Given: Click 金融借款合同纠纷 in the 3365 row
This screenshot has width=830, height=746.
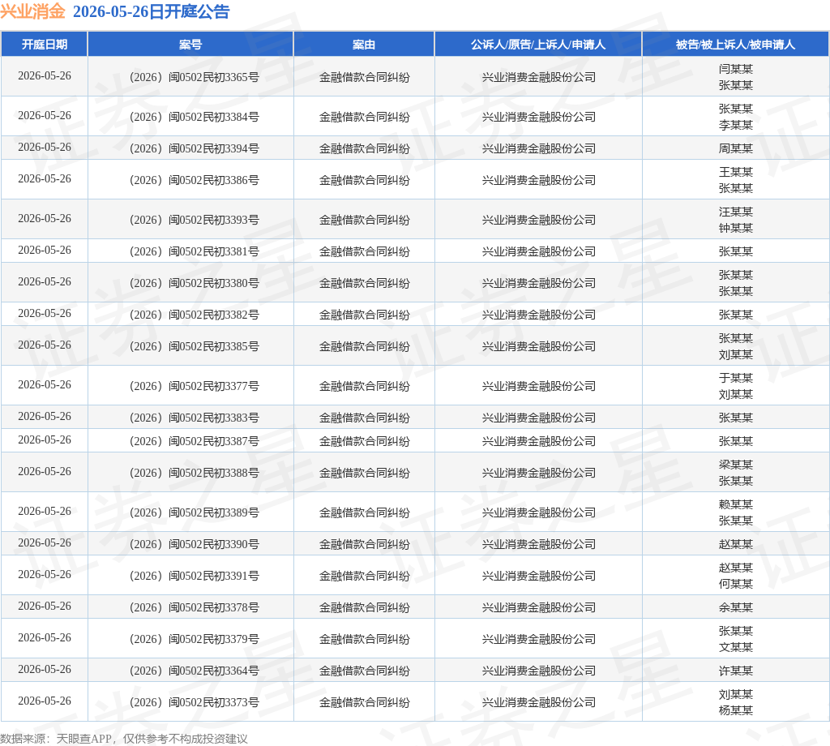Looking at the screenshot, I should pos(364,77).
